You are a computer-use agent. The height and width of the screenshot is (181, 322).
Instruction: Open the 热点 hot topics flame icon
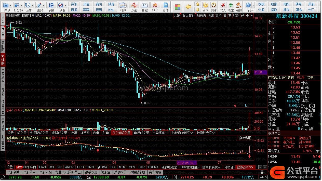pos(155,5)
